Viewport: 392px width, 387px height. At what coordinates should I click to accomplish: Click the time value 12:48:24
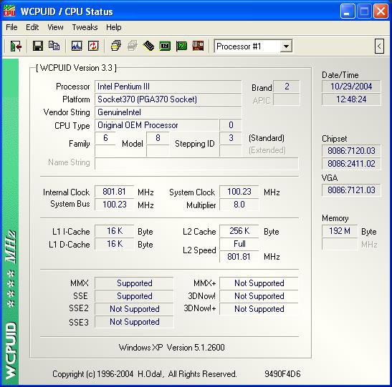coord(351,99)
